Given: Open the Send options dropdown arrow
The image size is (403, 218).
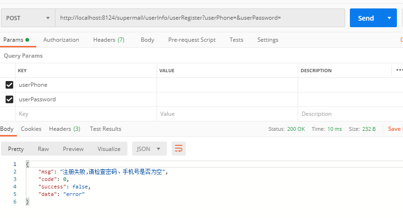Looking at the screenshot, I should click(390, 18).
